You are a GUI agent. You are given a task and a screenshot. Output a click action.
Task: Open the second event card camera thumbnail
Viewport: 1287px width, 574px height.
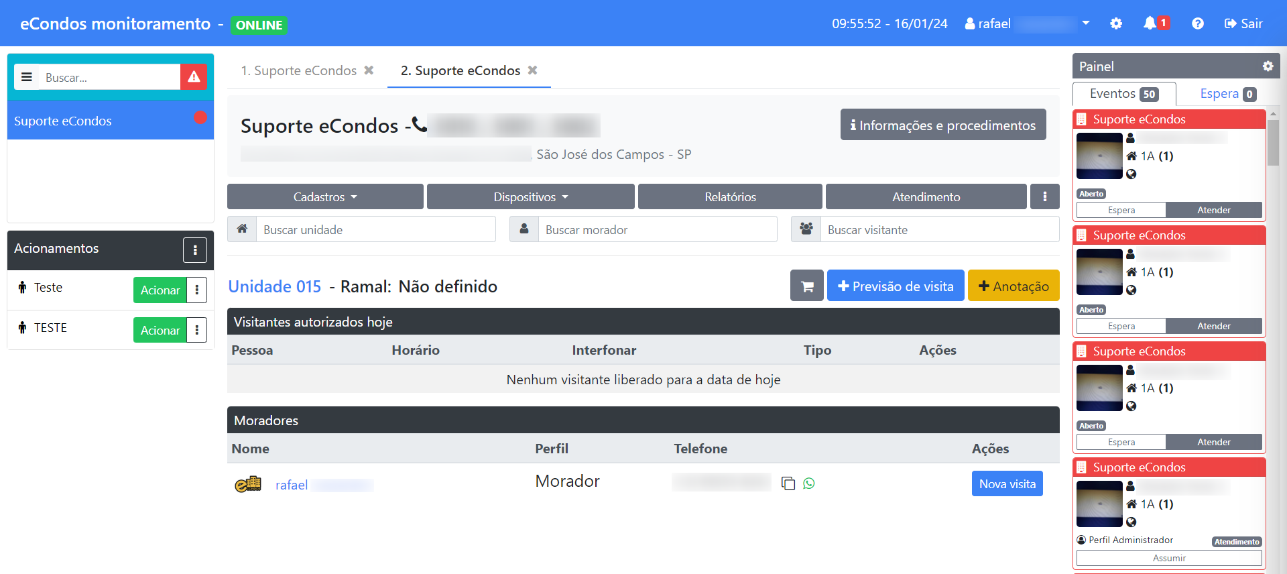[x=1099, y=272]
